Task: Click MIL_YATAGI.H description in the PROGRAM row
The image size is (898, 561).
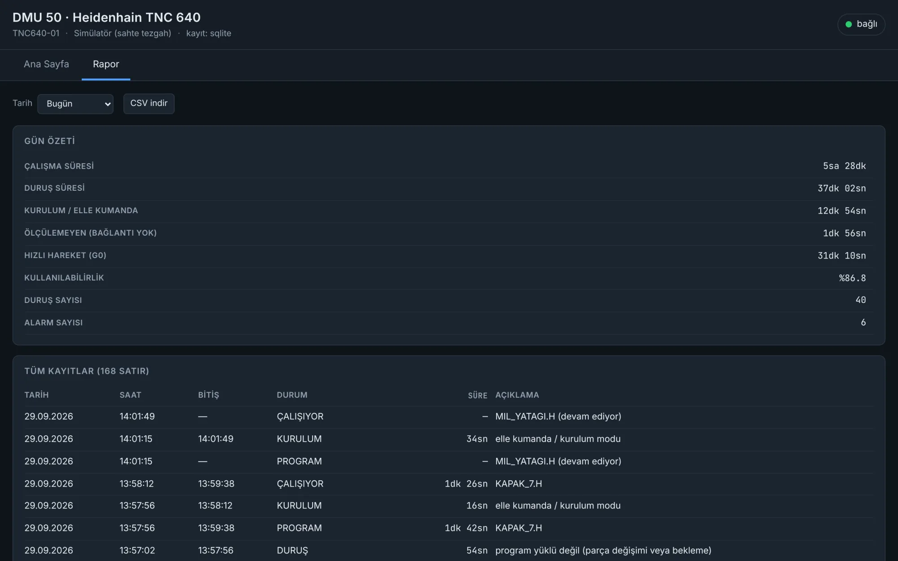Action: [x=558, y=461]
